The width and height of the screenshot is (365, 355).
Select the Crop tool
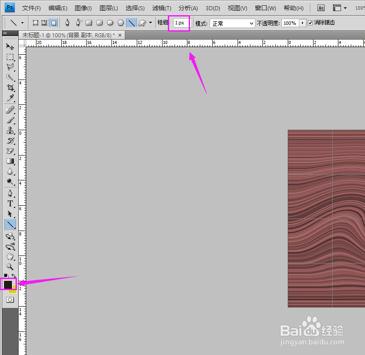10,88
